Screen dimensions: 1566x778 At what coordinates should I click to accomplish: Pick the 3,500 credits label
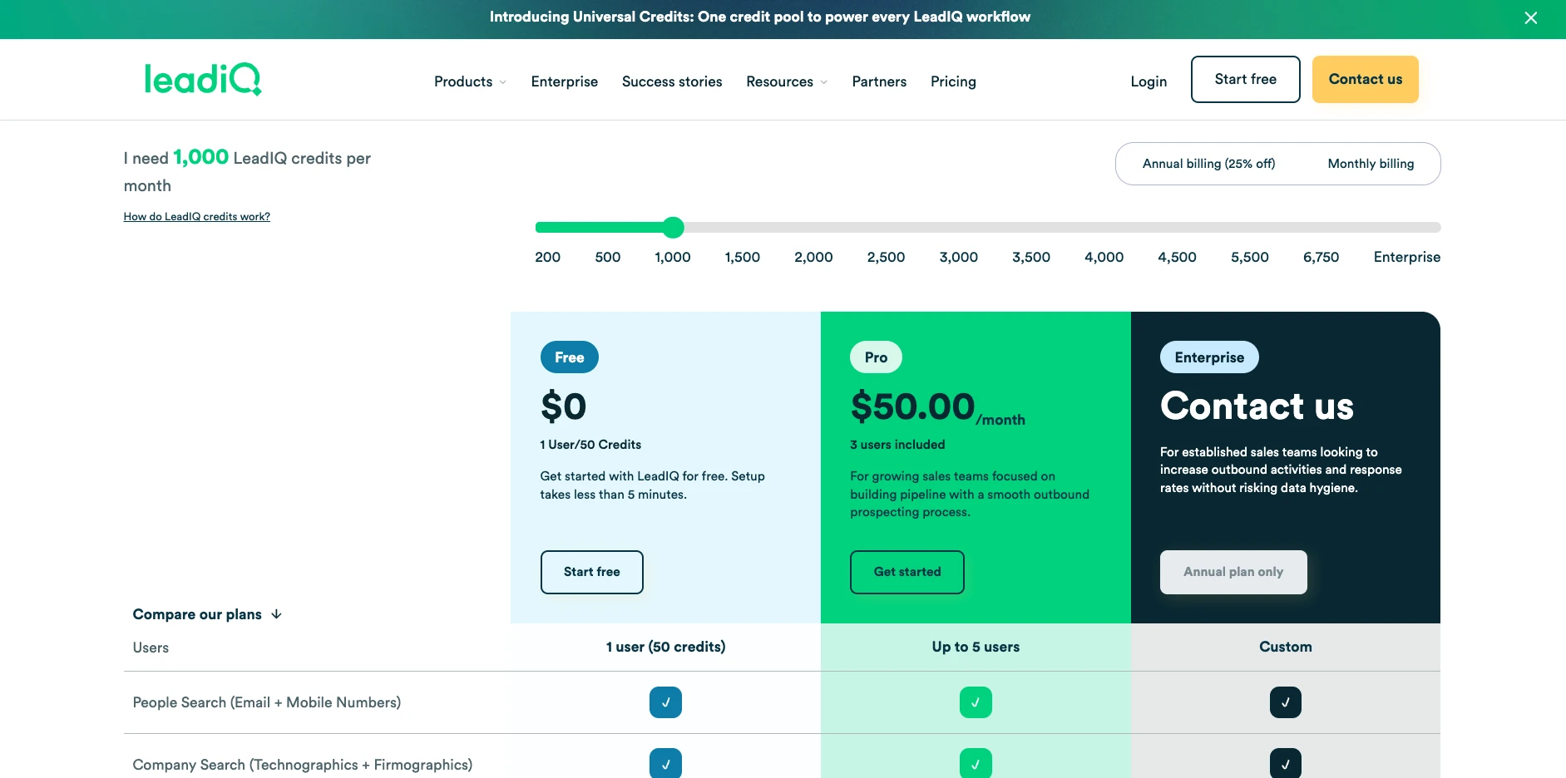click(x=1031, y=257)
